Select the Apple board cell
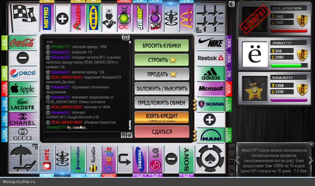Screen dimensions: 315x186 click(22, 89)
